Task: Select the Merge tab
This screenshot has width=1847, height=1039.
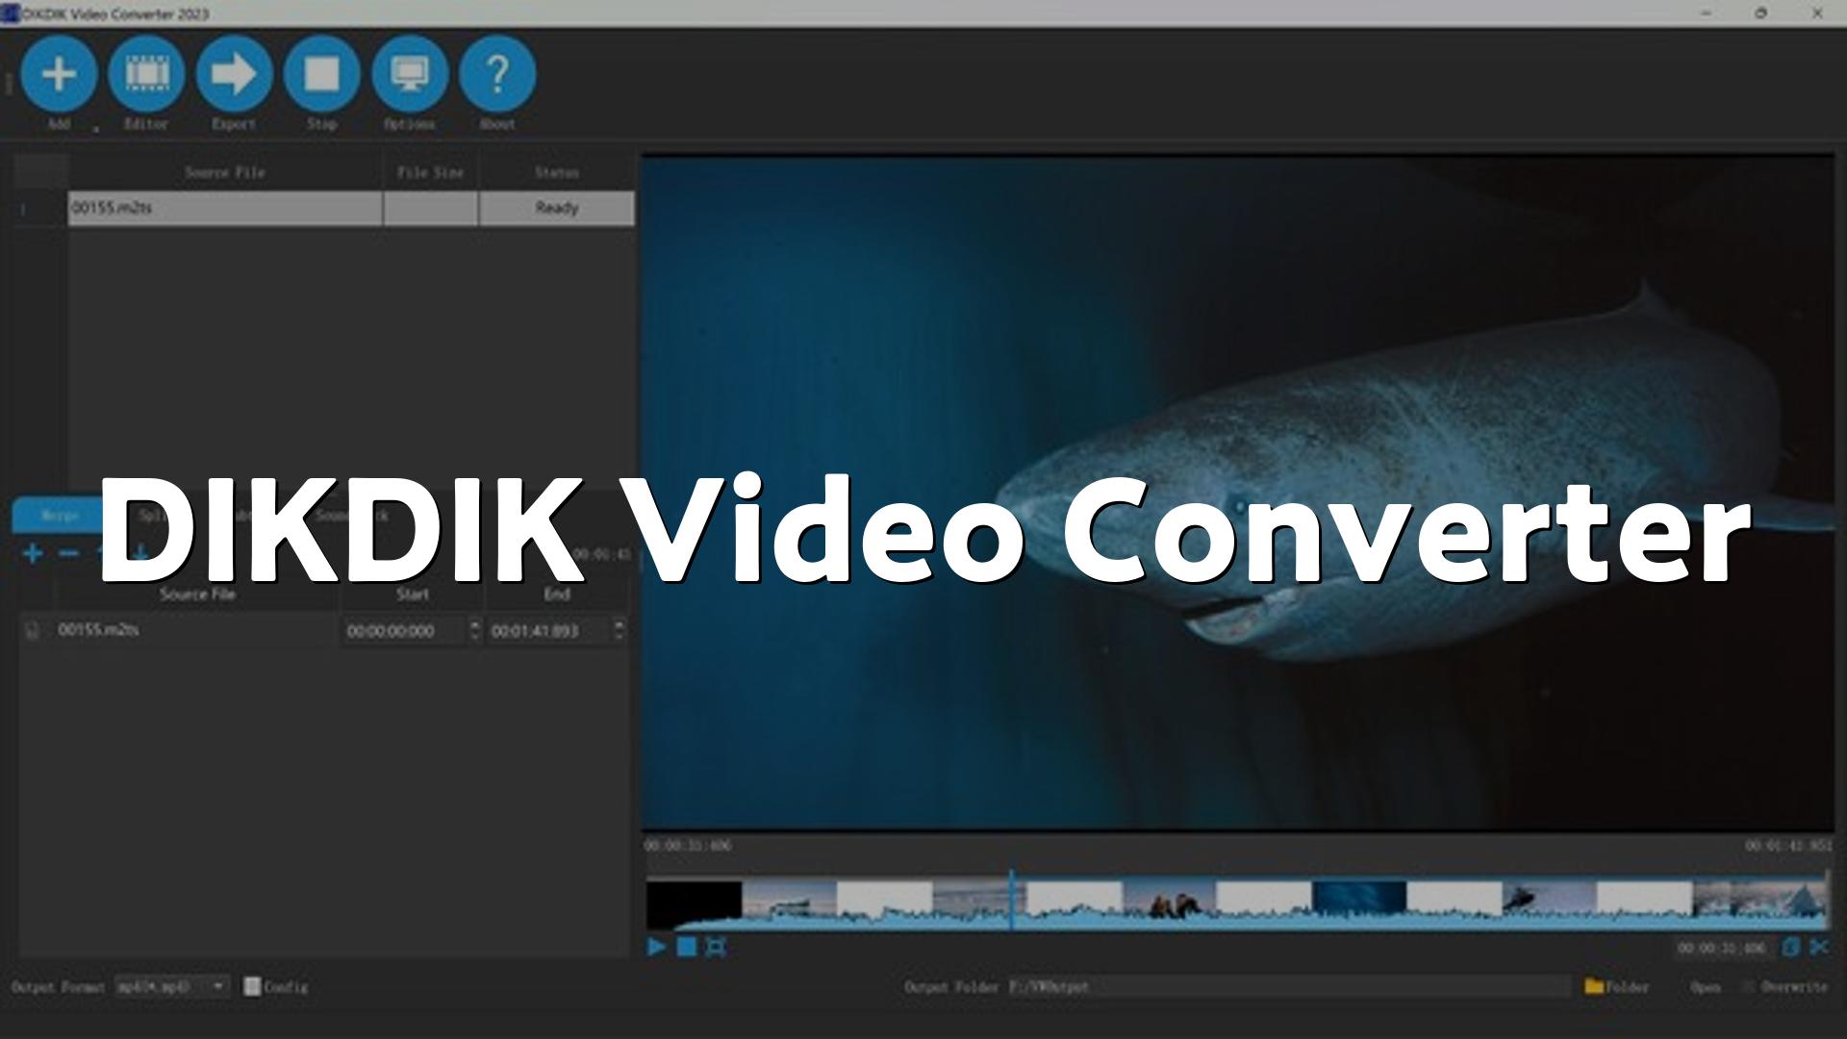Action: point(60,516)
